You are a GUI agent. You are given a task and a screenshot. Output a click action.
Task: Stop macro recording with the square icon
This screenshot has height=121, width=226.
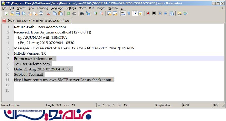click(154, 13)
